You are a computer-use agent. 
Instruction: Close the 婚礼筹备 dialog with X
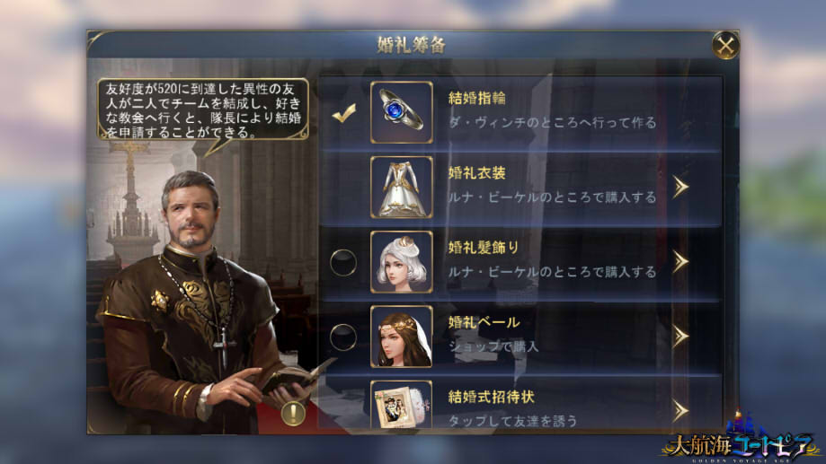click(x=725, y=46)
